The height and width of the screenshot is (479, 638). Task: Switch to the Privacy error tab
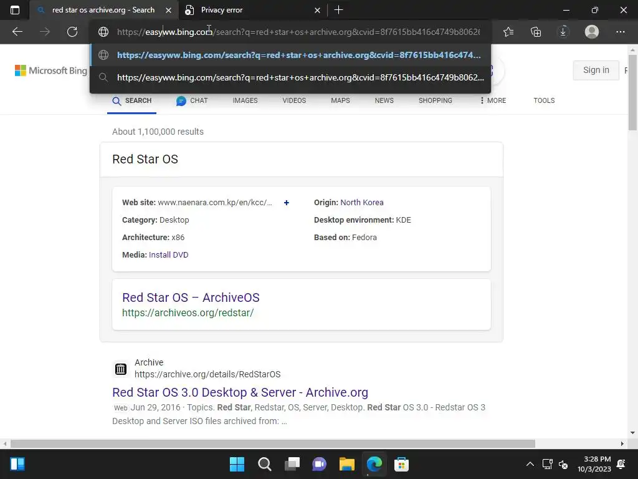point(252,10)
